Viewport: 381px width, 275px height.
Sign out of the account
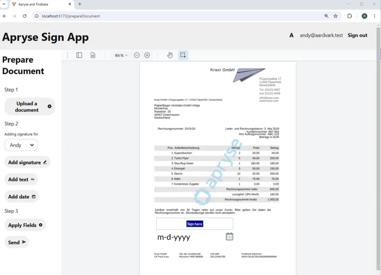357,35
